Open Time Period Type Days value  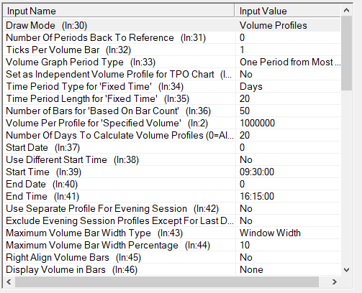point(288,86)
